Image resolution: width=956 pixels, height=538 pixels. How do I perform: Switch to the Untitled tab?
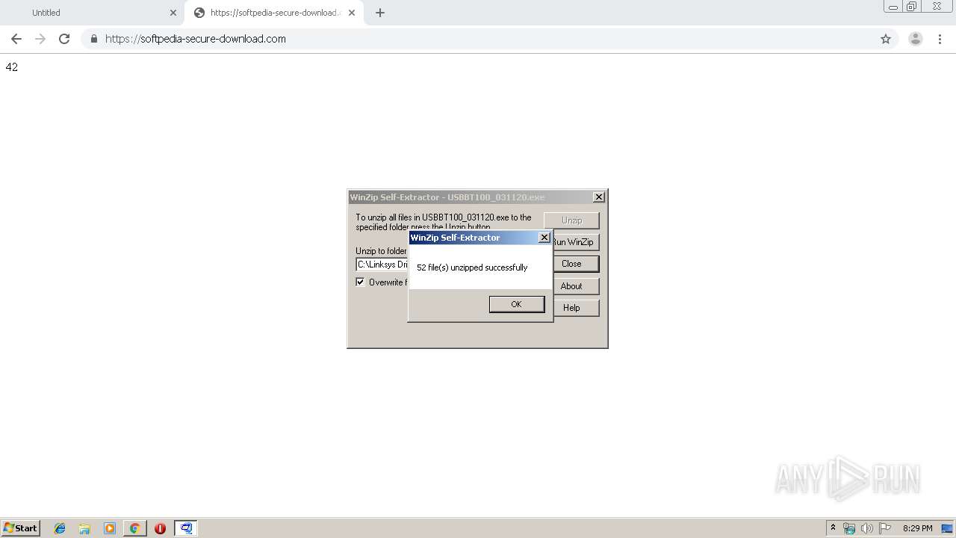point(93,13)
